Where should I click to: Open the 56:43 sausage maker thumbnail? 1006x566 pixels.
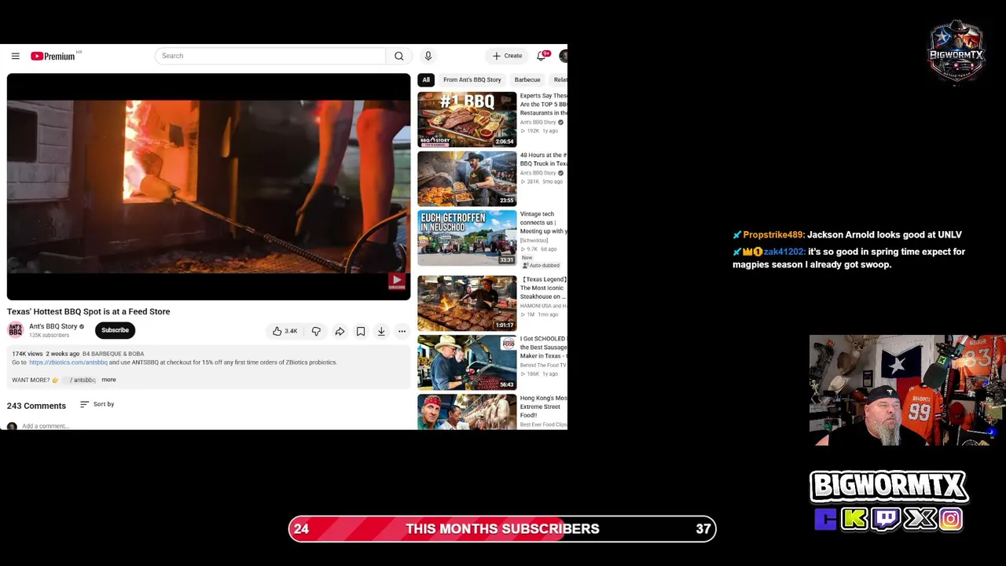point(467,362)
